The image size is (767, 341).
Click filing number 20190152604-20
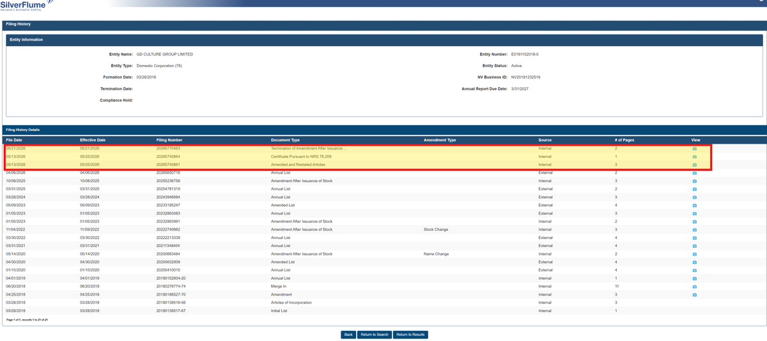tap(171, 278)
